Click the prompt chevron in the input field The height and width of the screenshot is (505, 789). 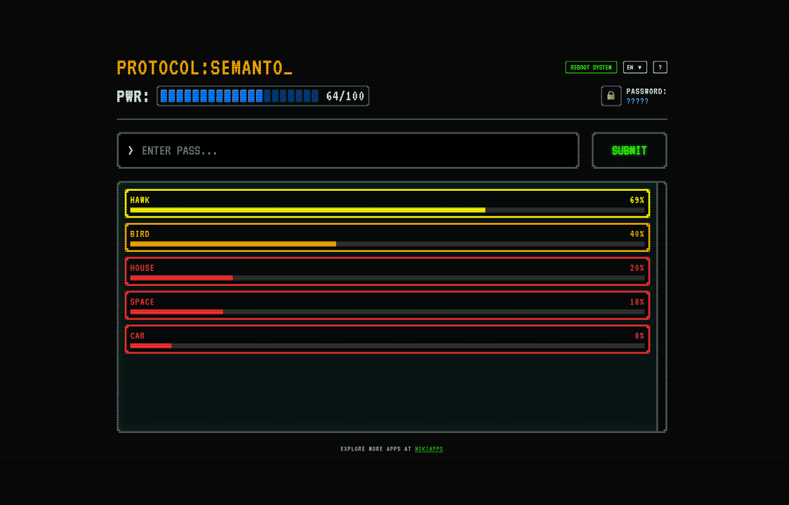point(130,150)
